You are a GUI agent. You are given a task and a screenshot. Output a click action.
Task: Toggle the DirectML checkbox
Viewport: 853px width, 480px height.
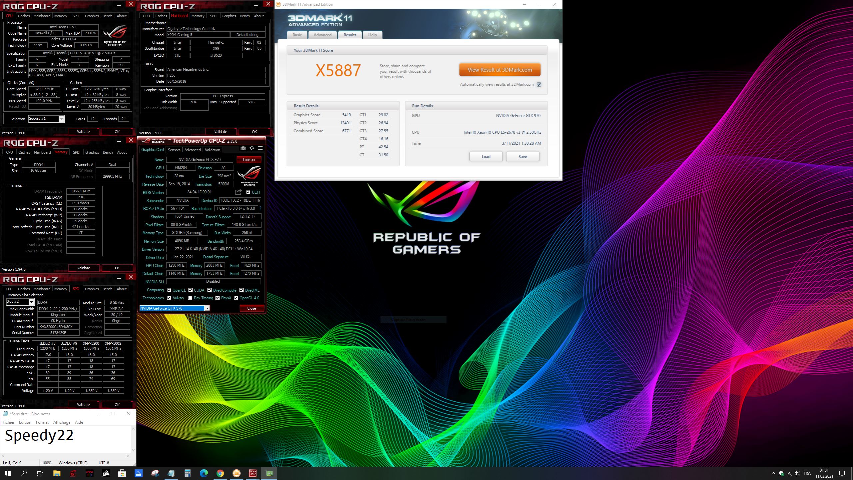(x=241, y=290)
